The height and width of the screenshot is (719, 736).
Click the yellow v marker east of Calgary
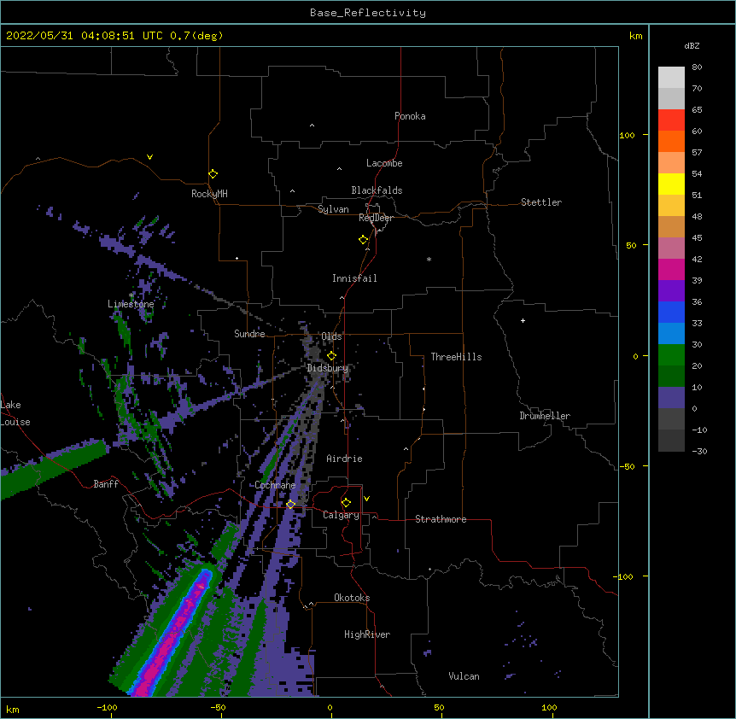tap(366, 499)
